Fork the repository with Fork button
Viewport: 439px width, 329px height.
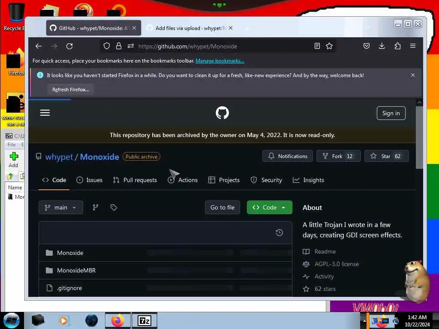[339, 156]
